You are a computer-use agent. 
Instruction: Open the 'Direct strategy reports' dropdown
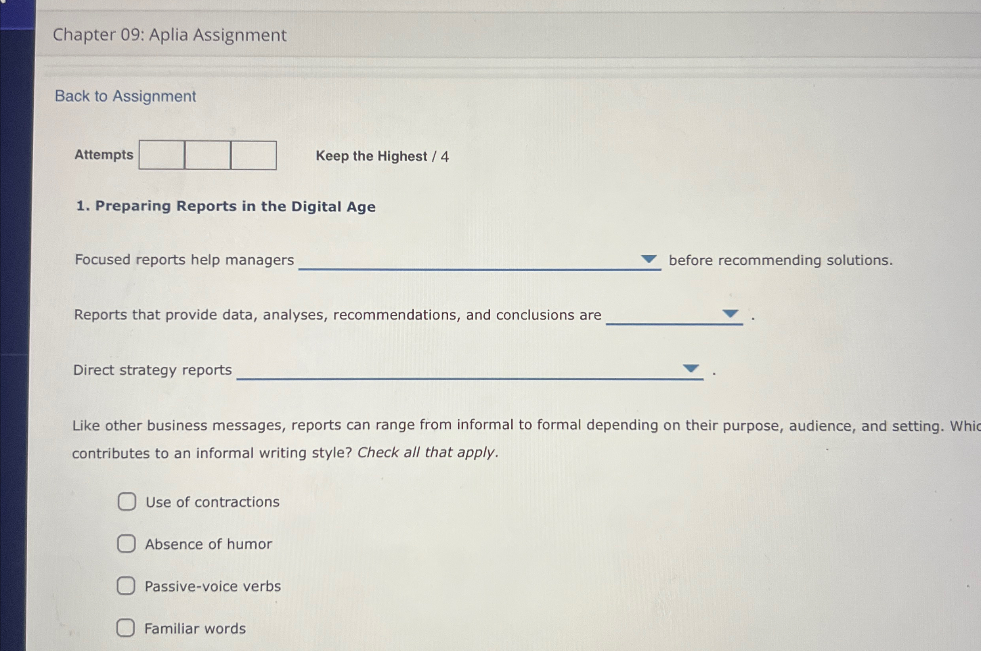point(690,369)
